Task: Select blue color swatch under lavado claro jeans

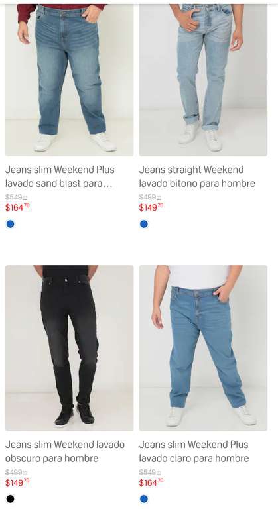Action: coord(144,499)
